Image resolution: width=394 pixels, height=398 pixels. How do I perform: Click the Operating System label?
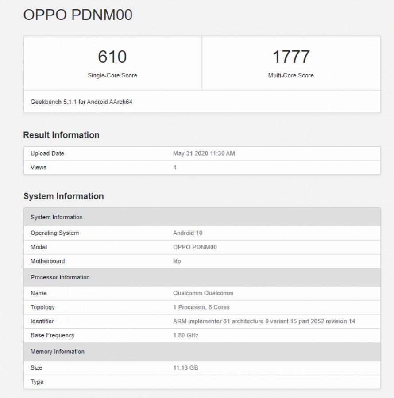[54, 233]
